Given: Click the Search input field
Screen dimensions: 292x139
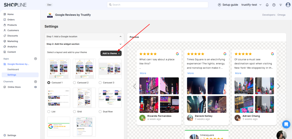Looking at the screenshot, I should point(157,5).
